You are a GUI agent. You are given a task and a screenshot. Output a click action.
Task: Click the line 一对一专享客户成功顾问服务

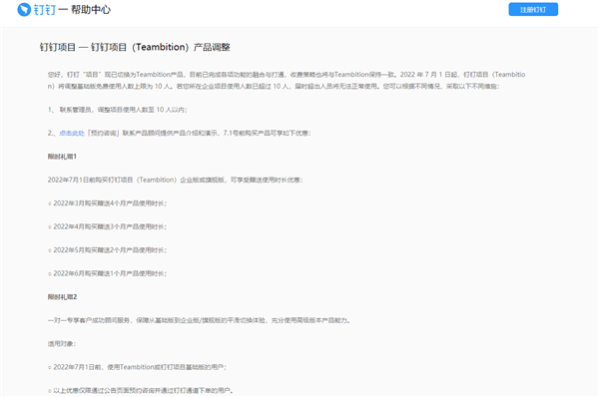(199, 320)
